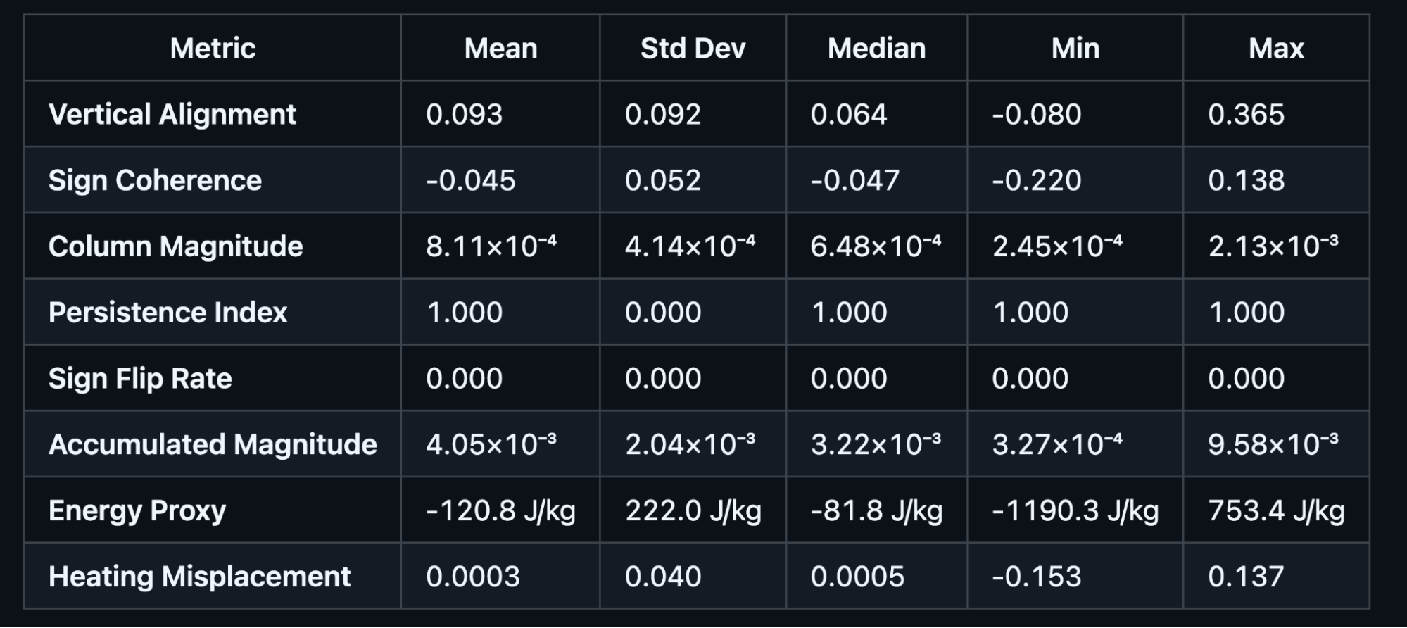The width and height of the screenshot is (1407, 628).
Task: Click the Std Dev column header
Action: point(693,49)
